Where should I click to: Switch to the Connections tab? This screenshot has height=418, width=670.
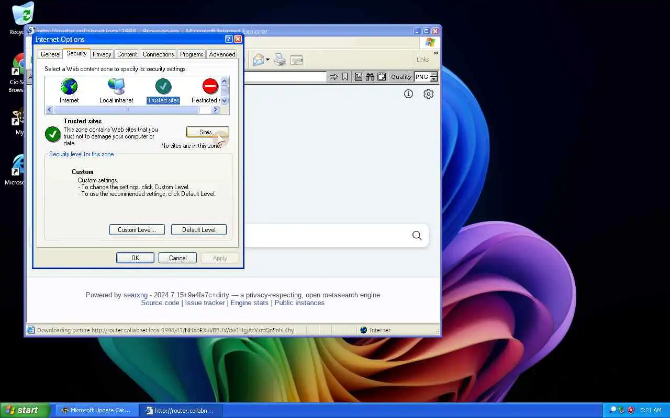point(158,54)
